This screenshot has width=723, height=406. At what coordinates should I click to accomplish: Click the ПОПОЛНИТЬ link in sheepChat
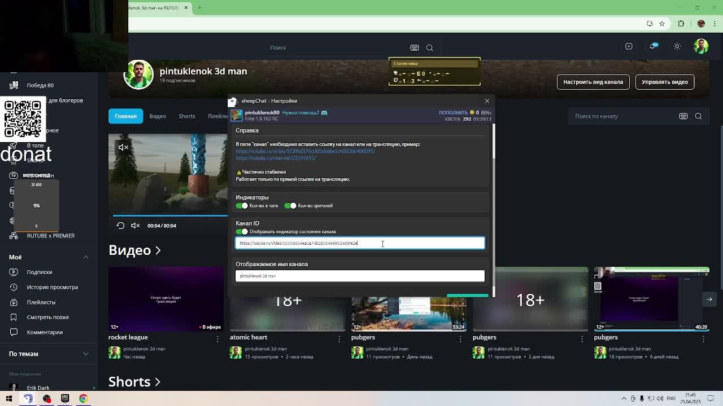point(453,113)
